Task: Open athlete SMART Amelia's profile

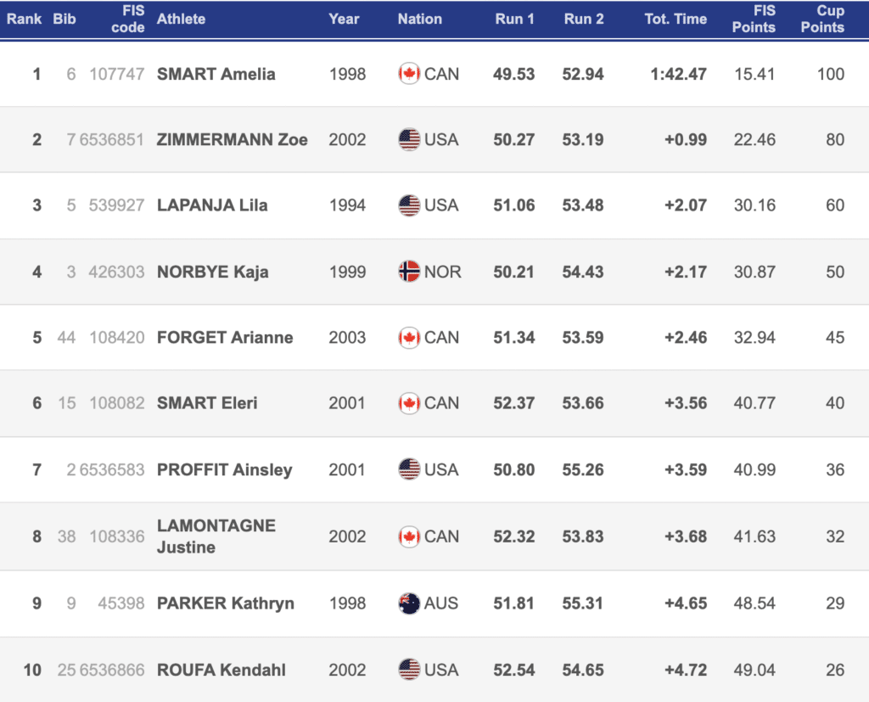Action: coord(216,74)
